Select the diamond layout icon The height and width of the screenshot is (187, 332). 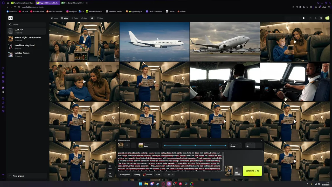tap(316, 18)
